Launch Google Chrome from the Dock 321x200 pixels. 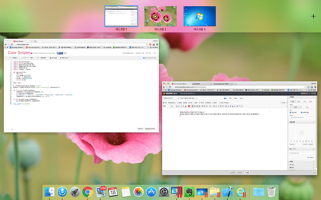[88, 192]
